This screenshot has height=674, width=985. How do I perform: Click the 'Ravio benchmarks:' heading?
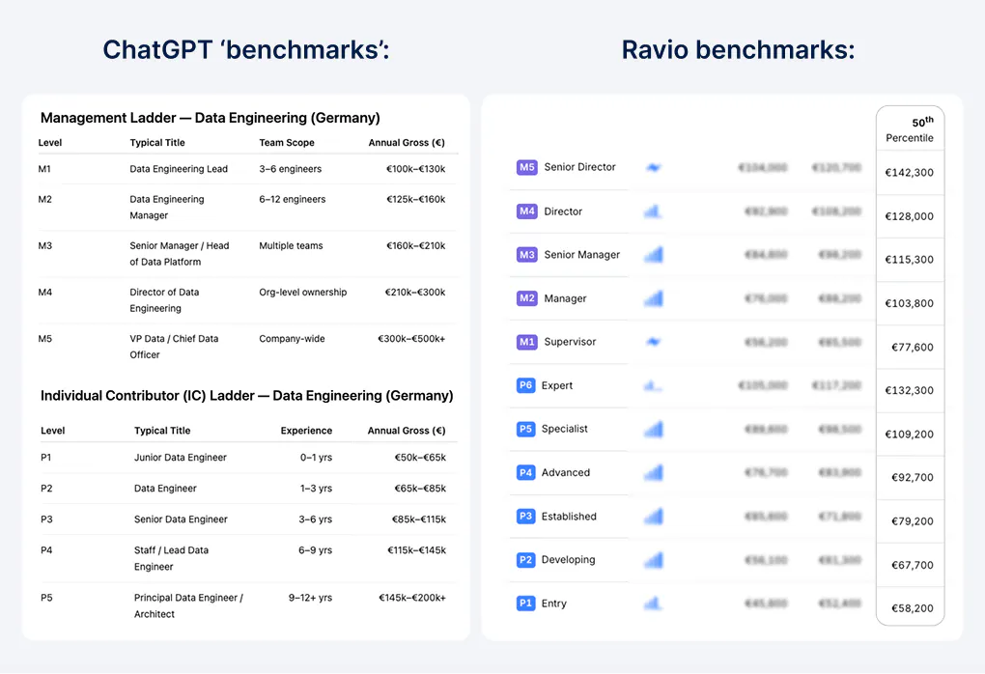738,49
